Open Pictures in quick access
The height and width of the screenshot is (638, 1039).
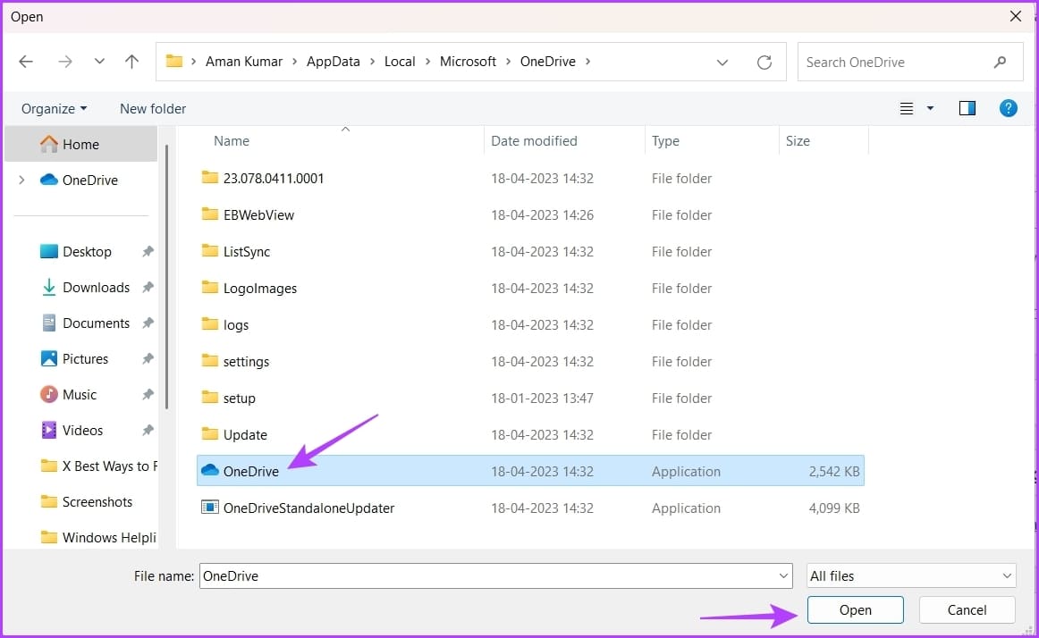coord(85,359)
